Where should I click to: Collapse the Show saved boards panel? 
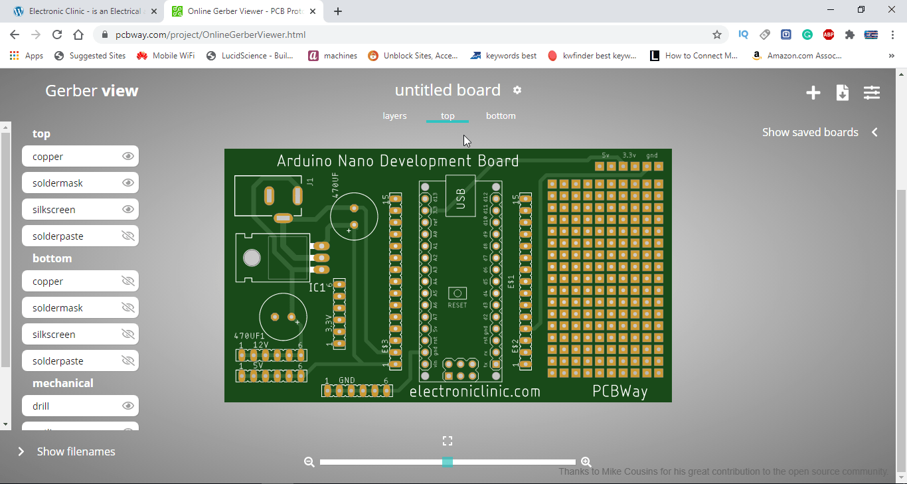click(x=874, y=132)
